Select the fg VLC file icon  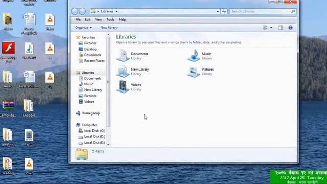tap(50, 80)
